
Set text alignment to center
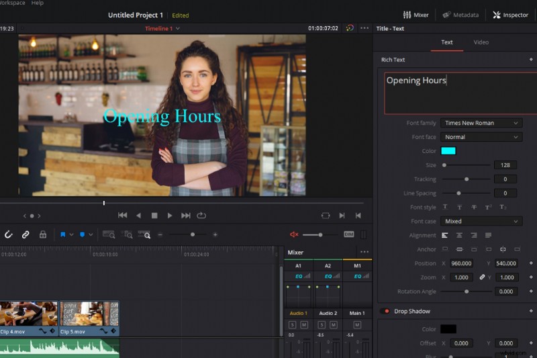(x=459, y=235)
